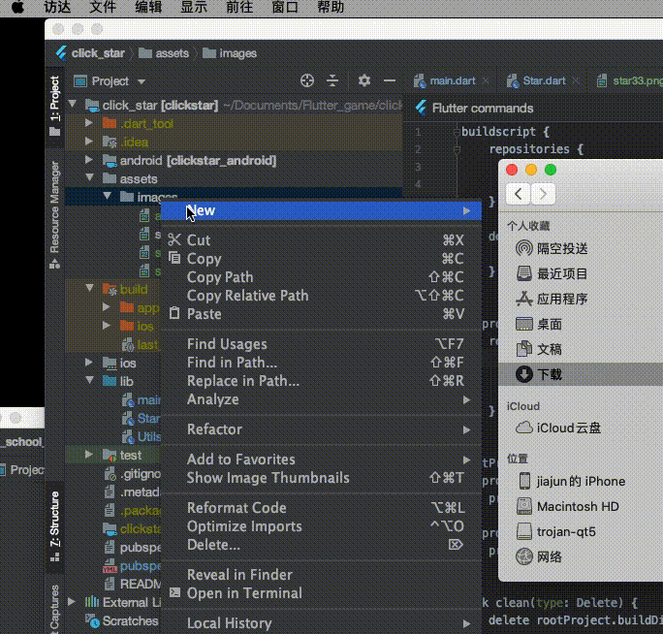Open the Refactor submenu
663x634 pixels.
click(321, 429)
